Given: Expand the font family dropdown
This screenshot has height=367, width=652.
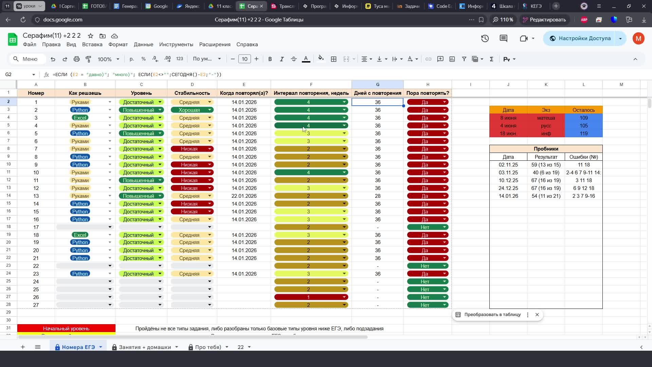Looking at the screenshot, I should [x=207, y=59].
